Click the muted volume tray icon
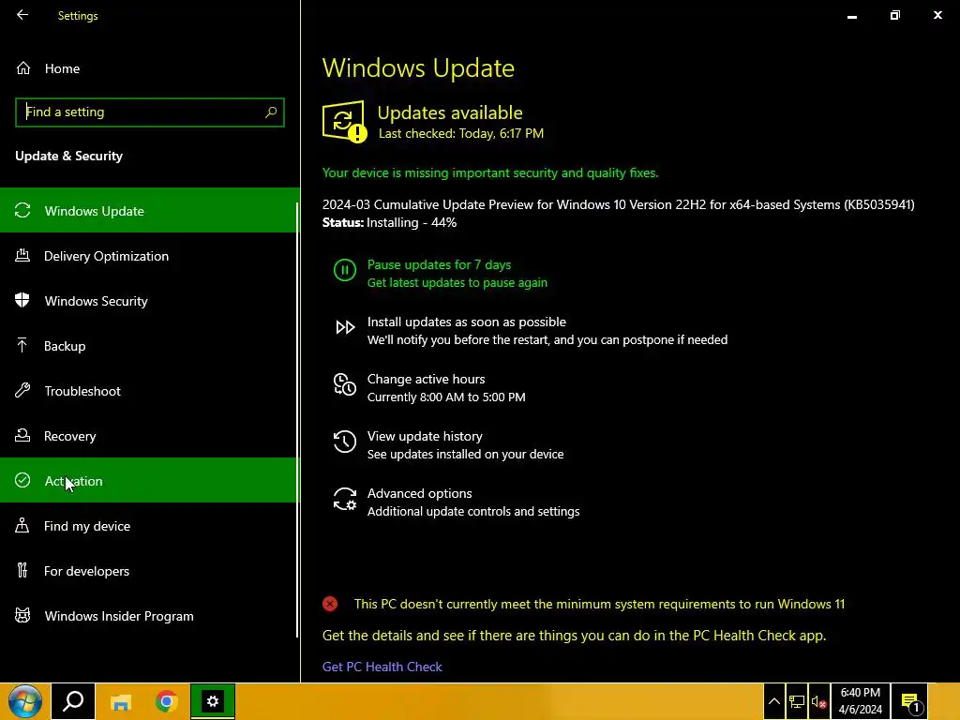The width and height of the screenshot is (960, 720). (x=819, y=701)
